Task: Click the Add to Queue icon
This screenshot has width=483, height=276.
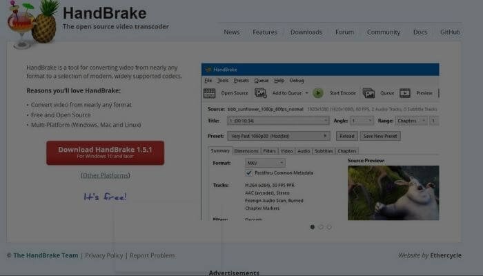Action: pyautogui.click(x=261, y=93)
